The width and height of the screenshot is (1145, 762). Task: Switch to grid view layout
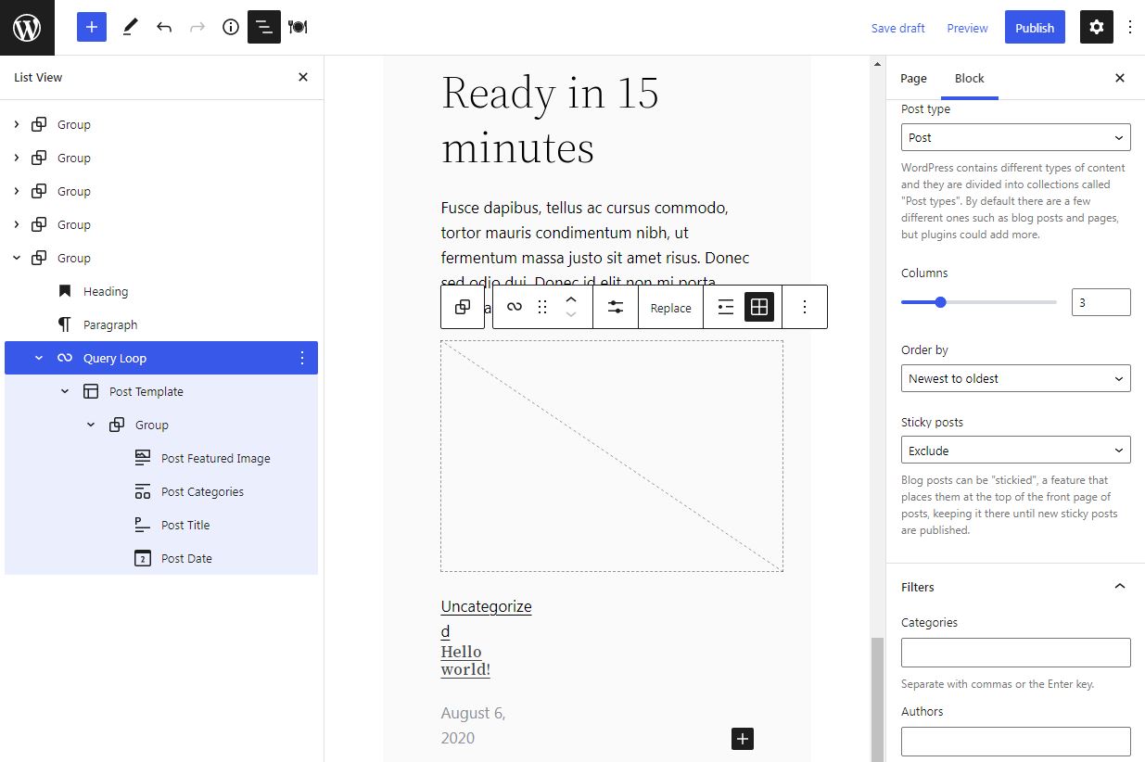click(758, 308)
